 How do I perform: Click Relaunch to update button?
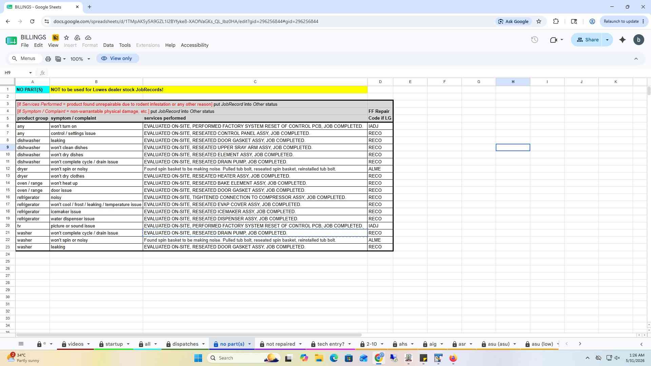coord(624,21)
